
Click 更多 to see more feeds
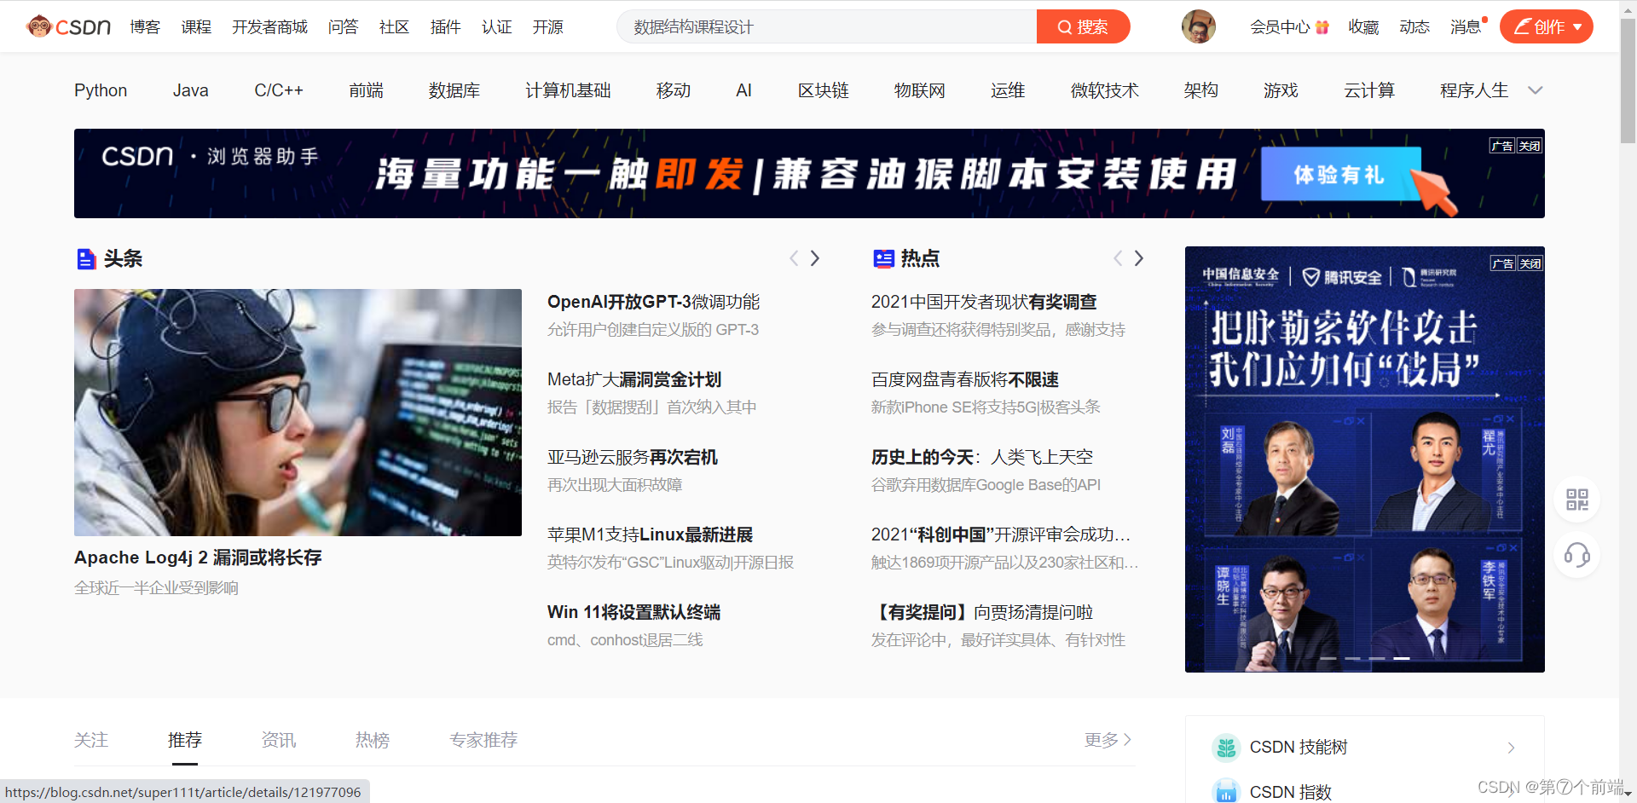point(1108,740)
